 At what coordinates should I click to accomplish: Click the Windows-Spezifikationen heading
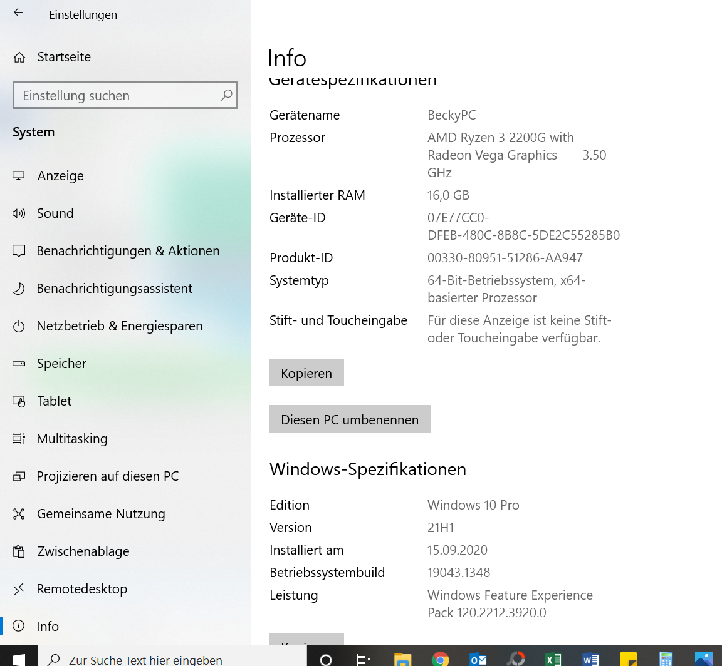368,469
